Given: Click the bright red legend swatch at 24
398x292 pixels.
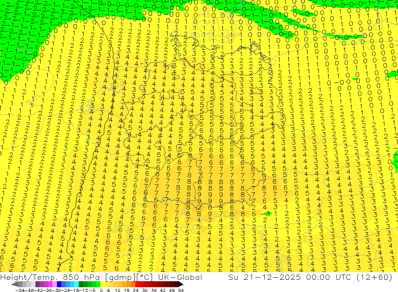Looking at the screenshot, I should (137, 284).
